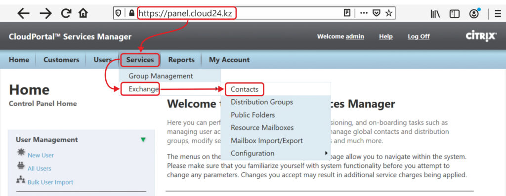Open the Firefox account smiley icon
This screenshot has height=196, width=506.
(x=474, y=13)
